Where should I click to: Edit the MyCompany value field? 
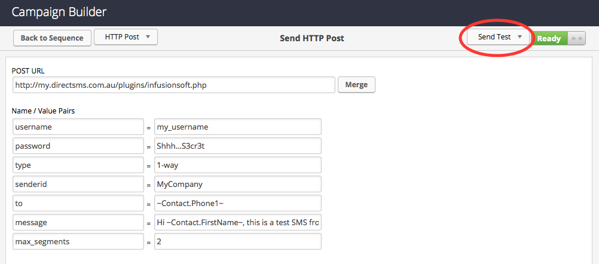[237, 185]
